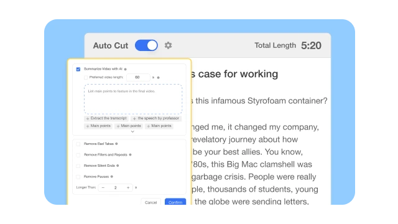Tick the Remove Silent Ends checkbox
This screenshot has width=398, height=224.
78,166
